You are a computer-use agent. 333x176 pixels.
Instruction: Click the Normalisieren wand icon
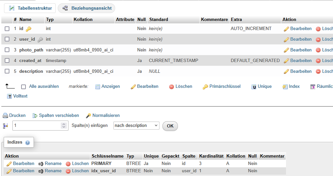point(89,116)
